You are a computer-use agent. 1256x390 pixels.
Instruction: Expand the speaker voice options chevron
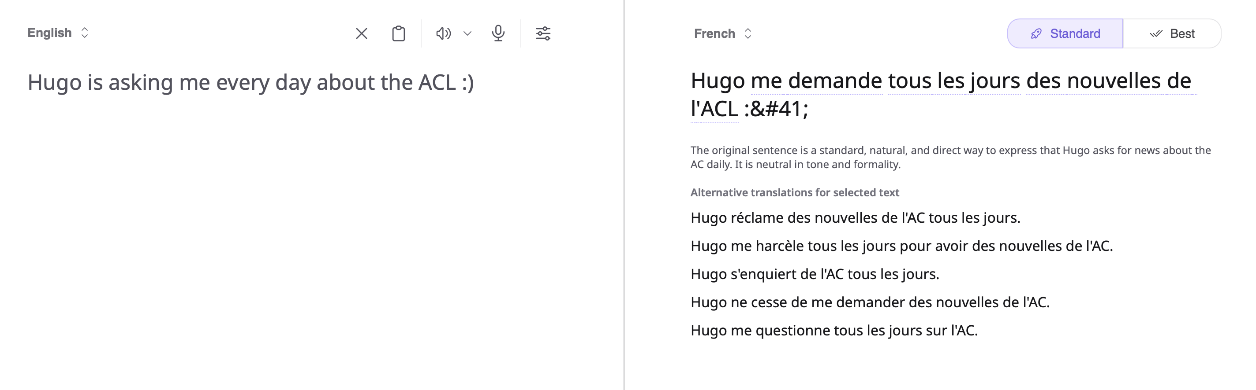[467, 33]
